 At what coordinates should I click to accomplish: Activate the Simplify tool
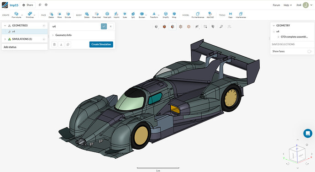[166, 15]
